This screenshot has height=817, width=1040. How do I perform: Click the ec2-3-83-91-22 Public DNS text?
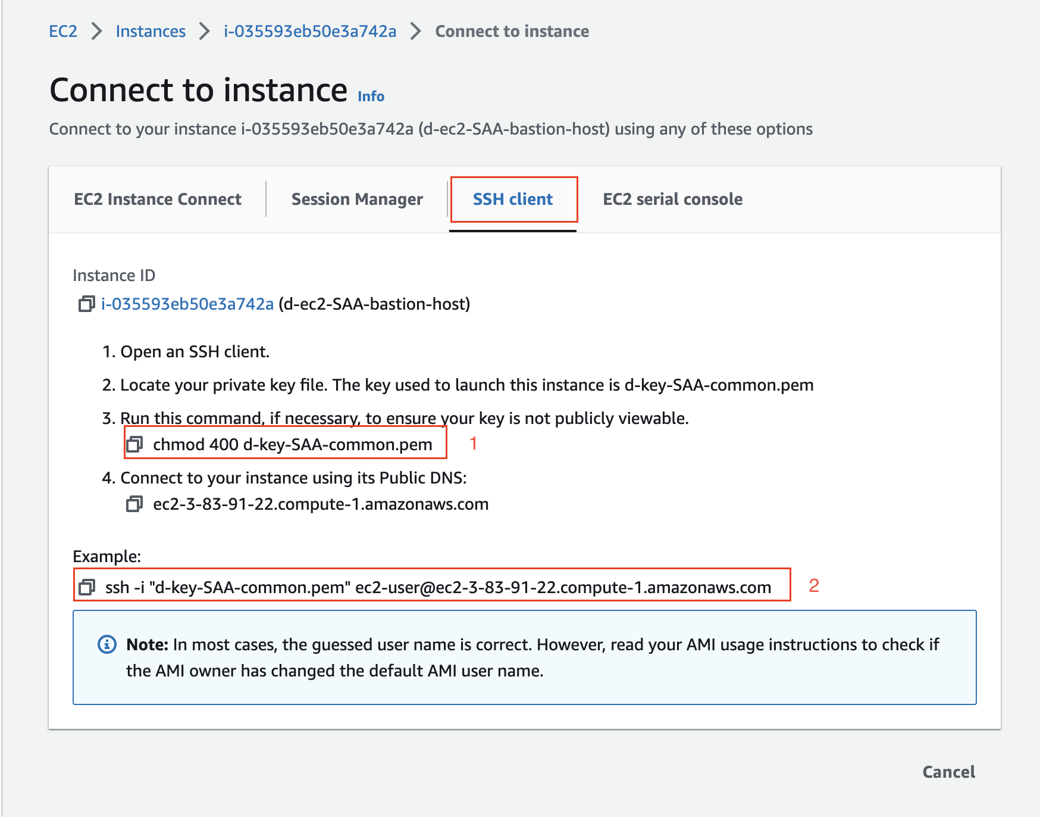coord(321,504)
